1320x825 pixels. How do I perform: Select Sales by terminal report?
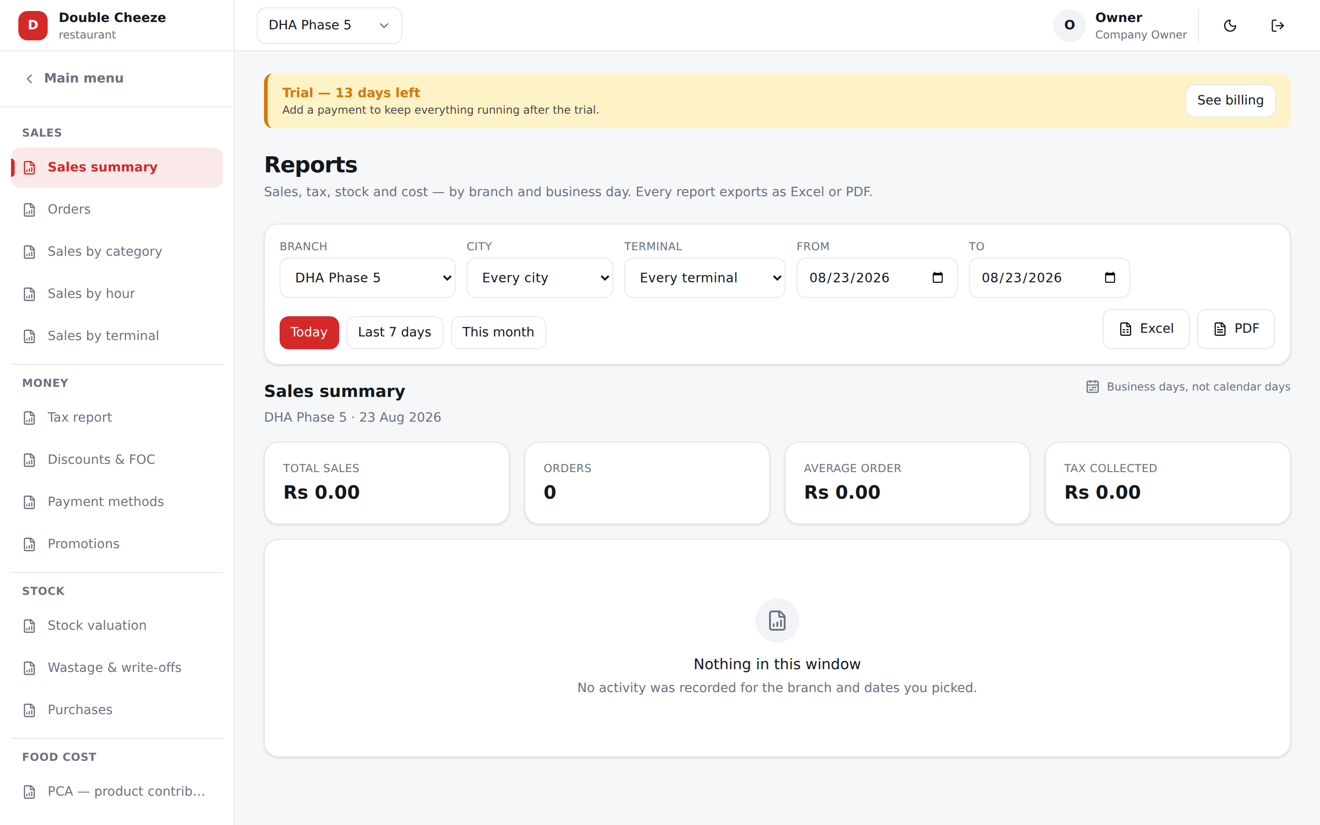click(x=117, y=336)
